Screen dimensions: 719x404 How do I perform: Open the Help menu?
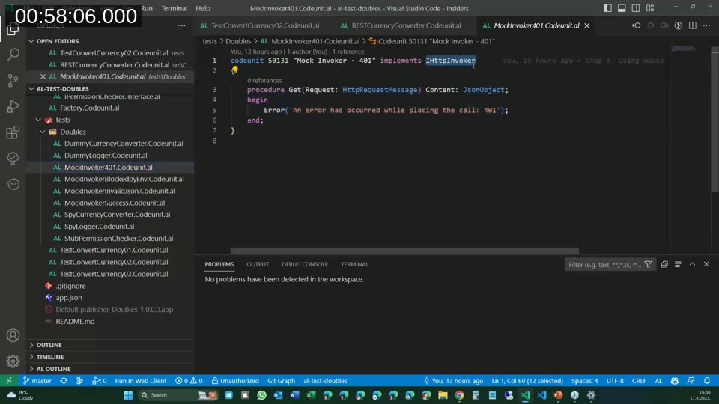click(203, 8)
